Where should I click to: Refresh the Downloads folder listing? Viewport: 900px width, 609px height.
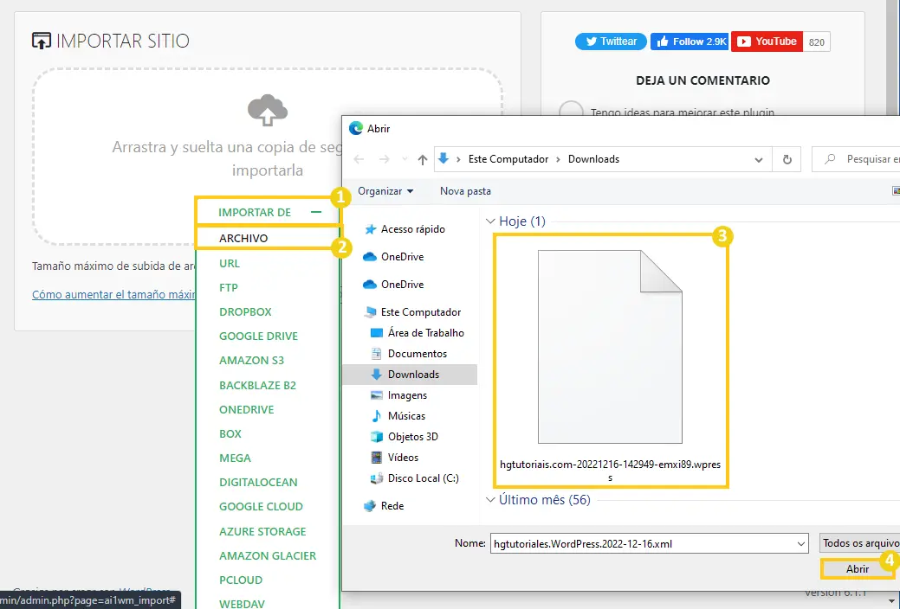click(x=787, y=159)
